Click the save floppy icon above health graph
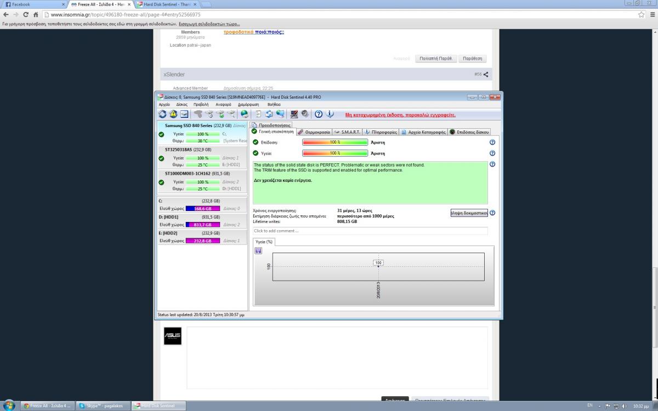 pyautogui.click(x=258, y=250)
